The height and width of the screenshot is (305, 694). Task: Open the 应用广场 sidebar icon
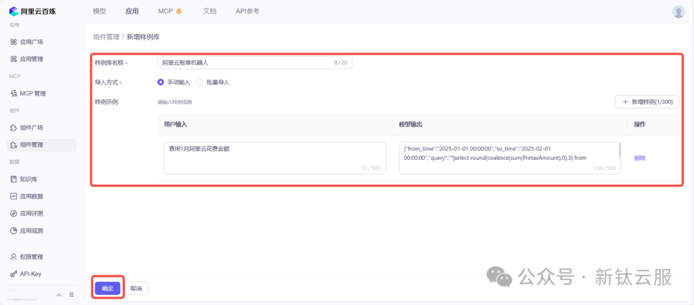click(x=13, y=42)
